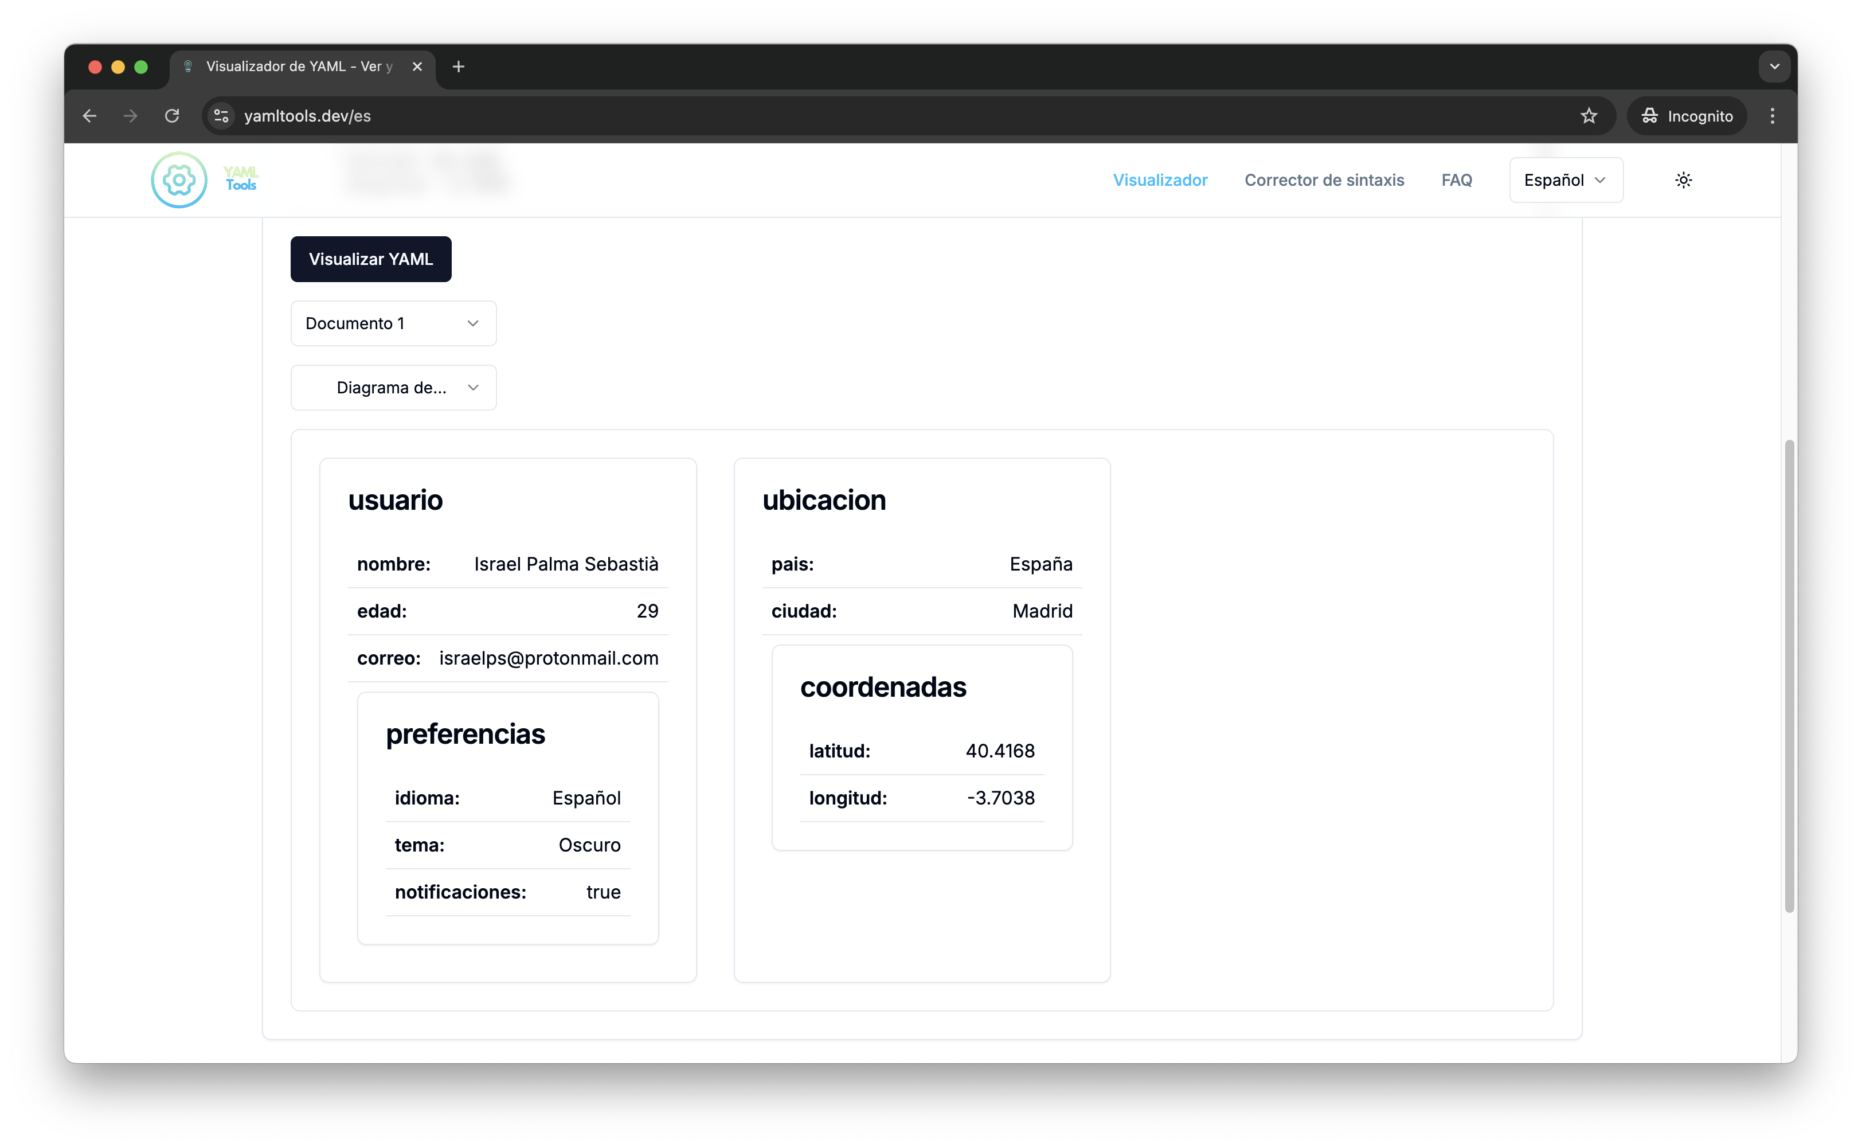1862x1148 pixels.
Task: Click the coordenadas heading
Action: coord(883,686)
